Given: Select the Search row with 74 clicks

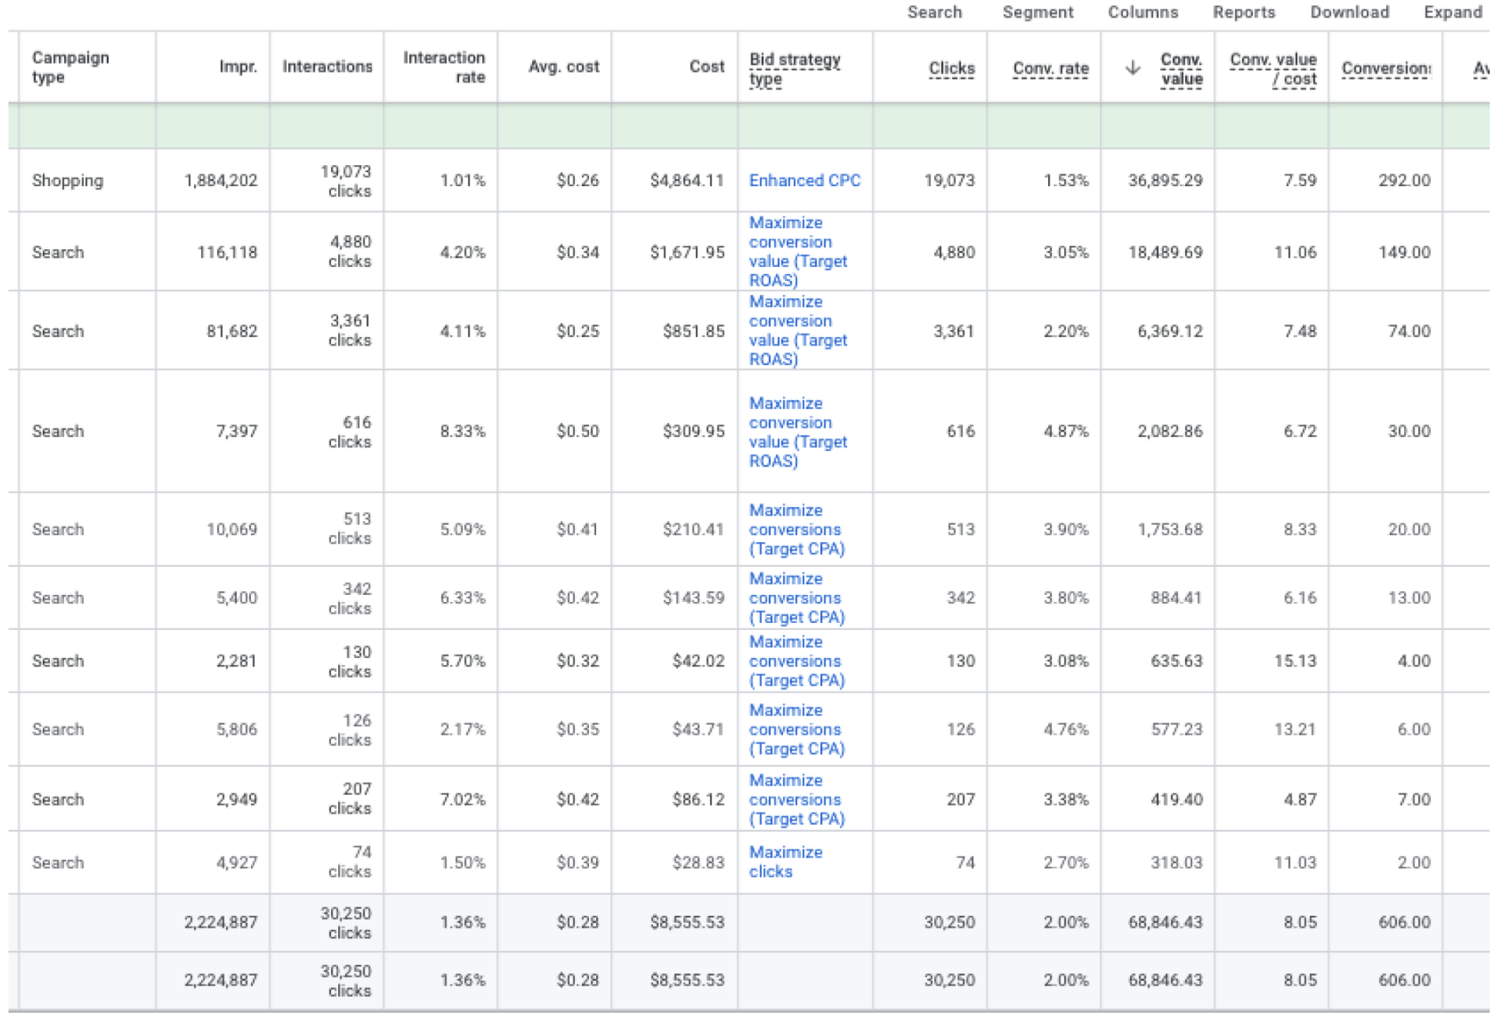Looking at the screenshot, I should click(58, 862).
